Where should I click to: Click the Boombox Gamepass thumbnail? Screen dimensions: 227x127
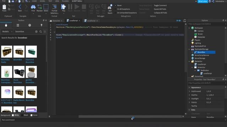7,72
